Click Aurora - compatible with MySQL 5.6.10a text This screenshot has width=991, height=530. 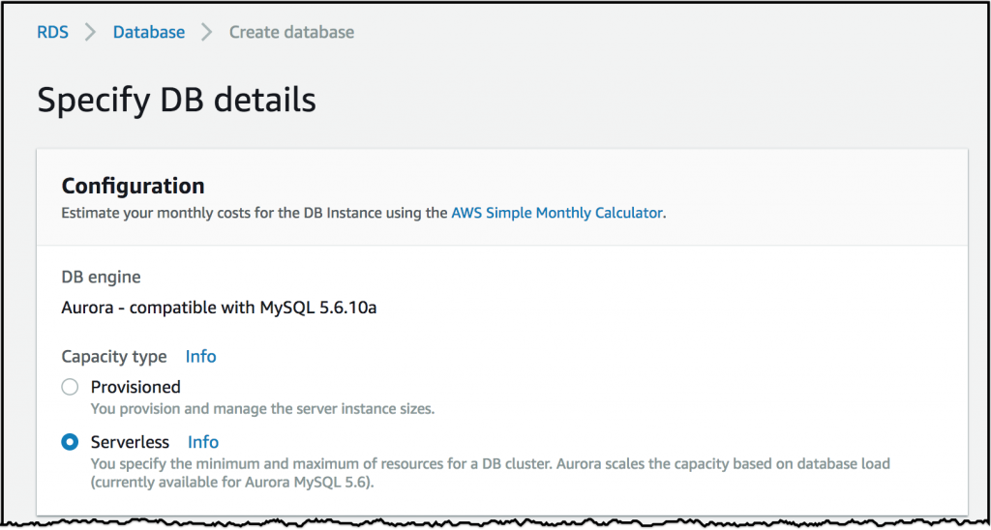pyautogui.click(x=220, y=309)
